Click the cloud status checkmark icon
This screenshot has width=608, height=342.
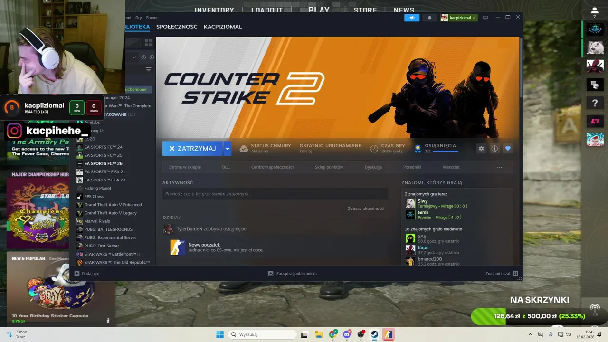point(244,149)
